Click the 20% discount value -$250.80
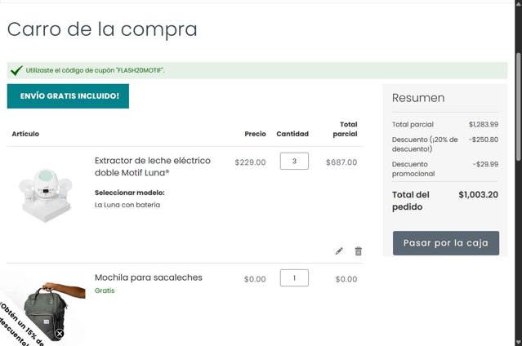 [484, 140]
